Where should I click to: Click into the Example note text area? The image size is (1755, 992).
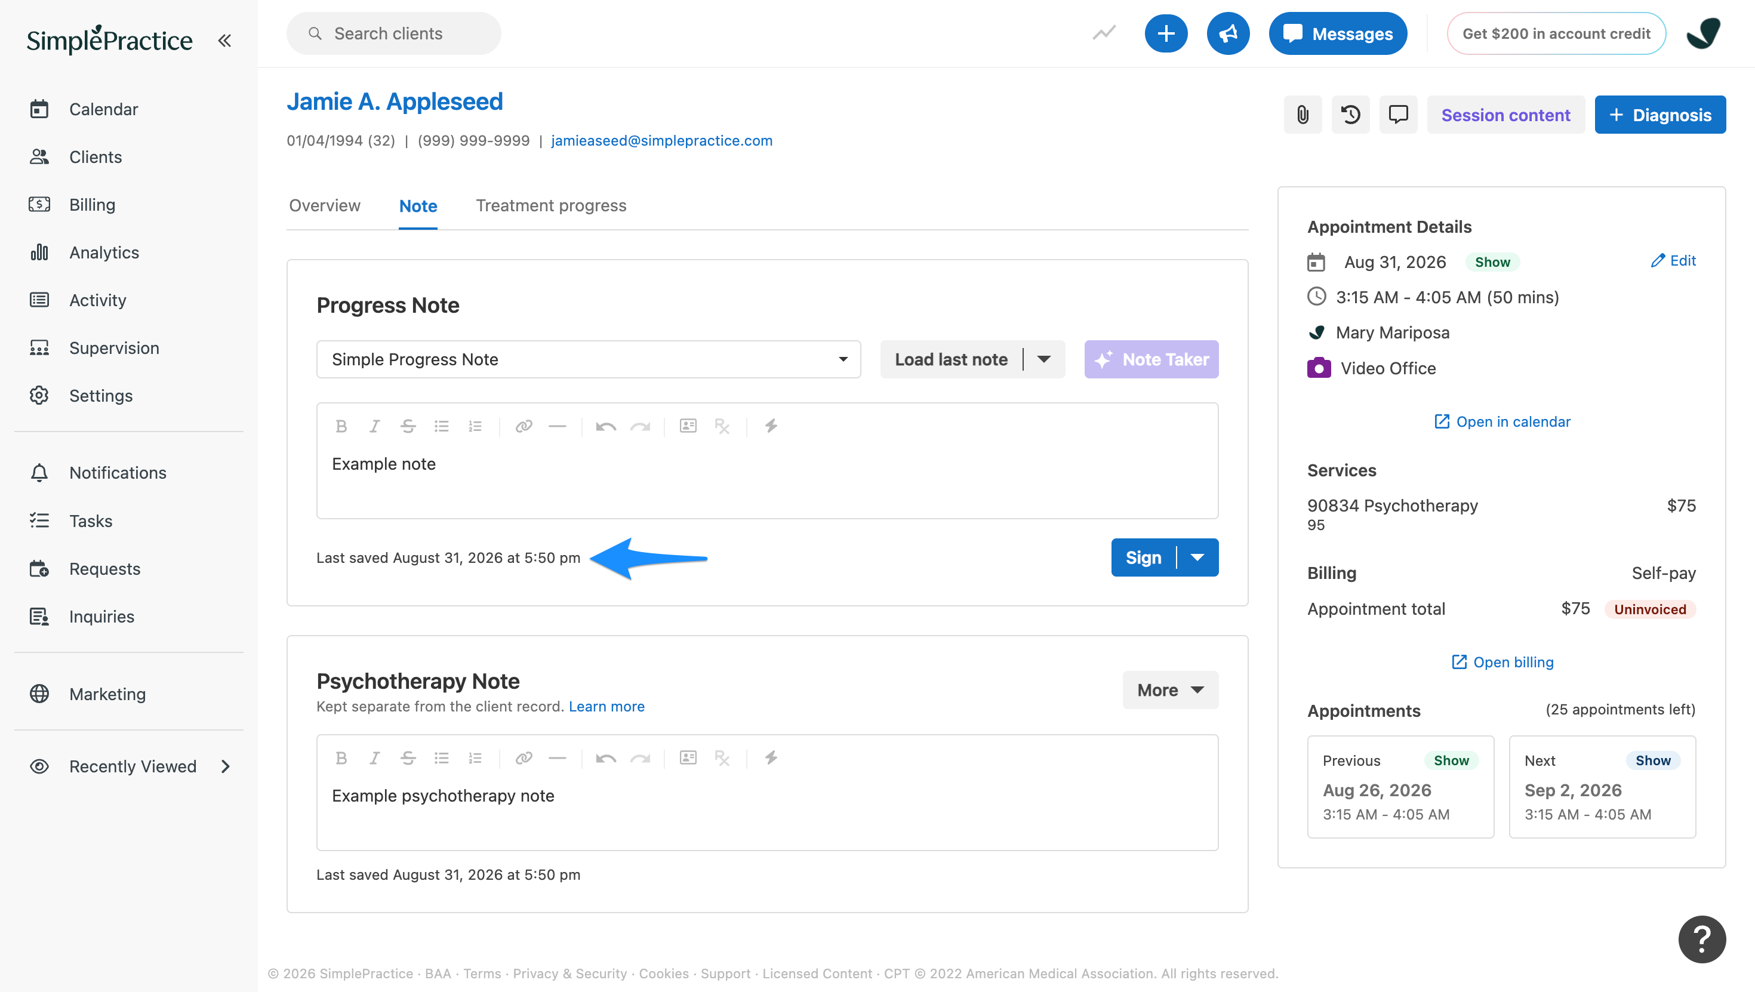click(767, 481)
